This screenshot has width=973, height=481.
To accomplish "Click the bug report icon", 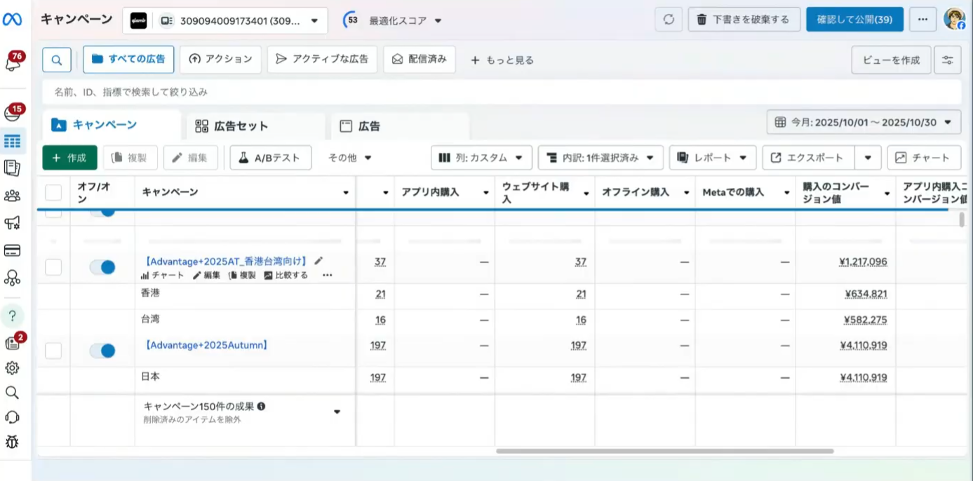I will click(x=12, y=442).
